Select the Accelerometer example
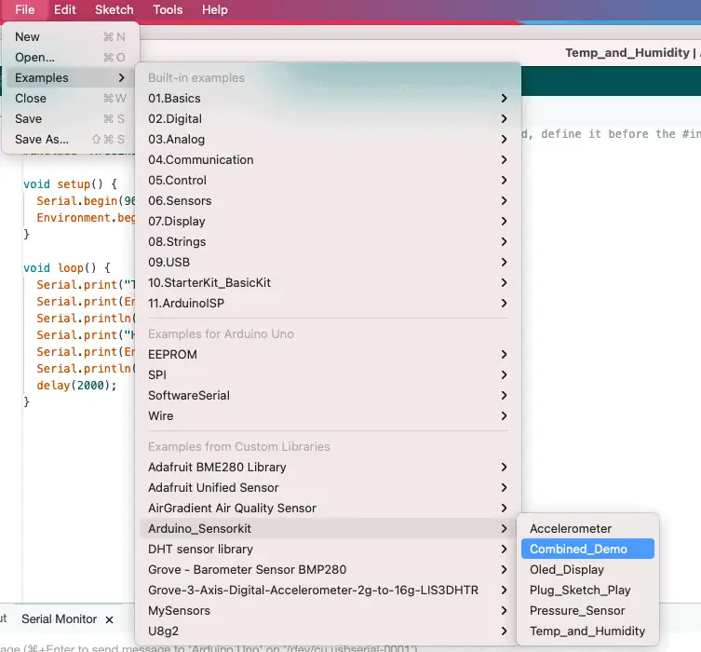This screenshot has width=701, height=652. click(571, 528)
